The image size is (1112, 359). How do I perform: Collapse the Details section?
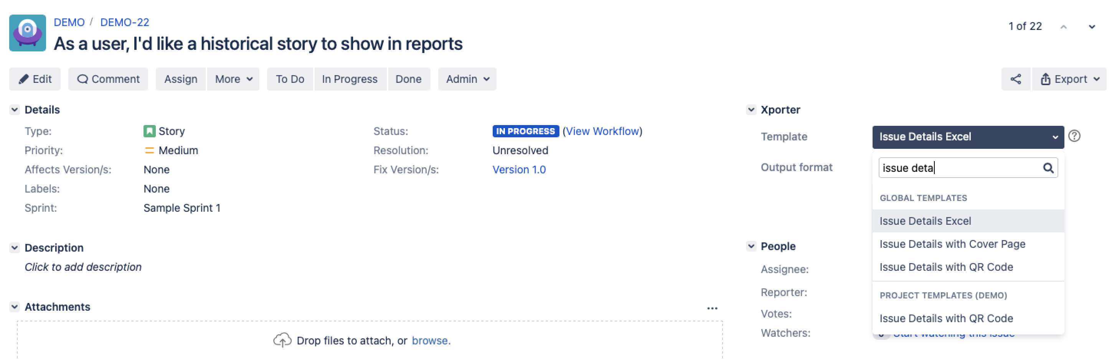pyautogui.click(x=15, y=110)
